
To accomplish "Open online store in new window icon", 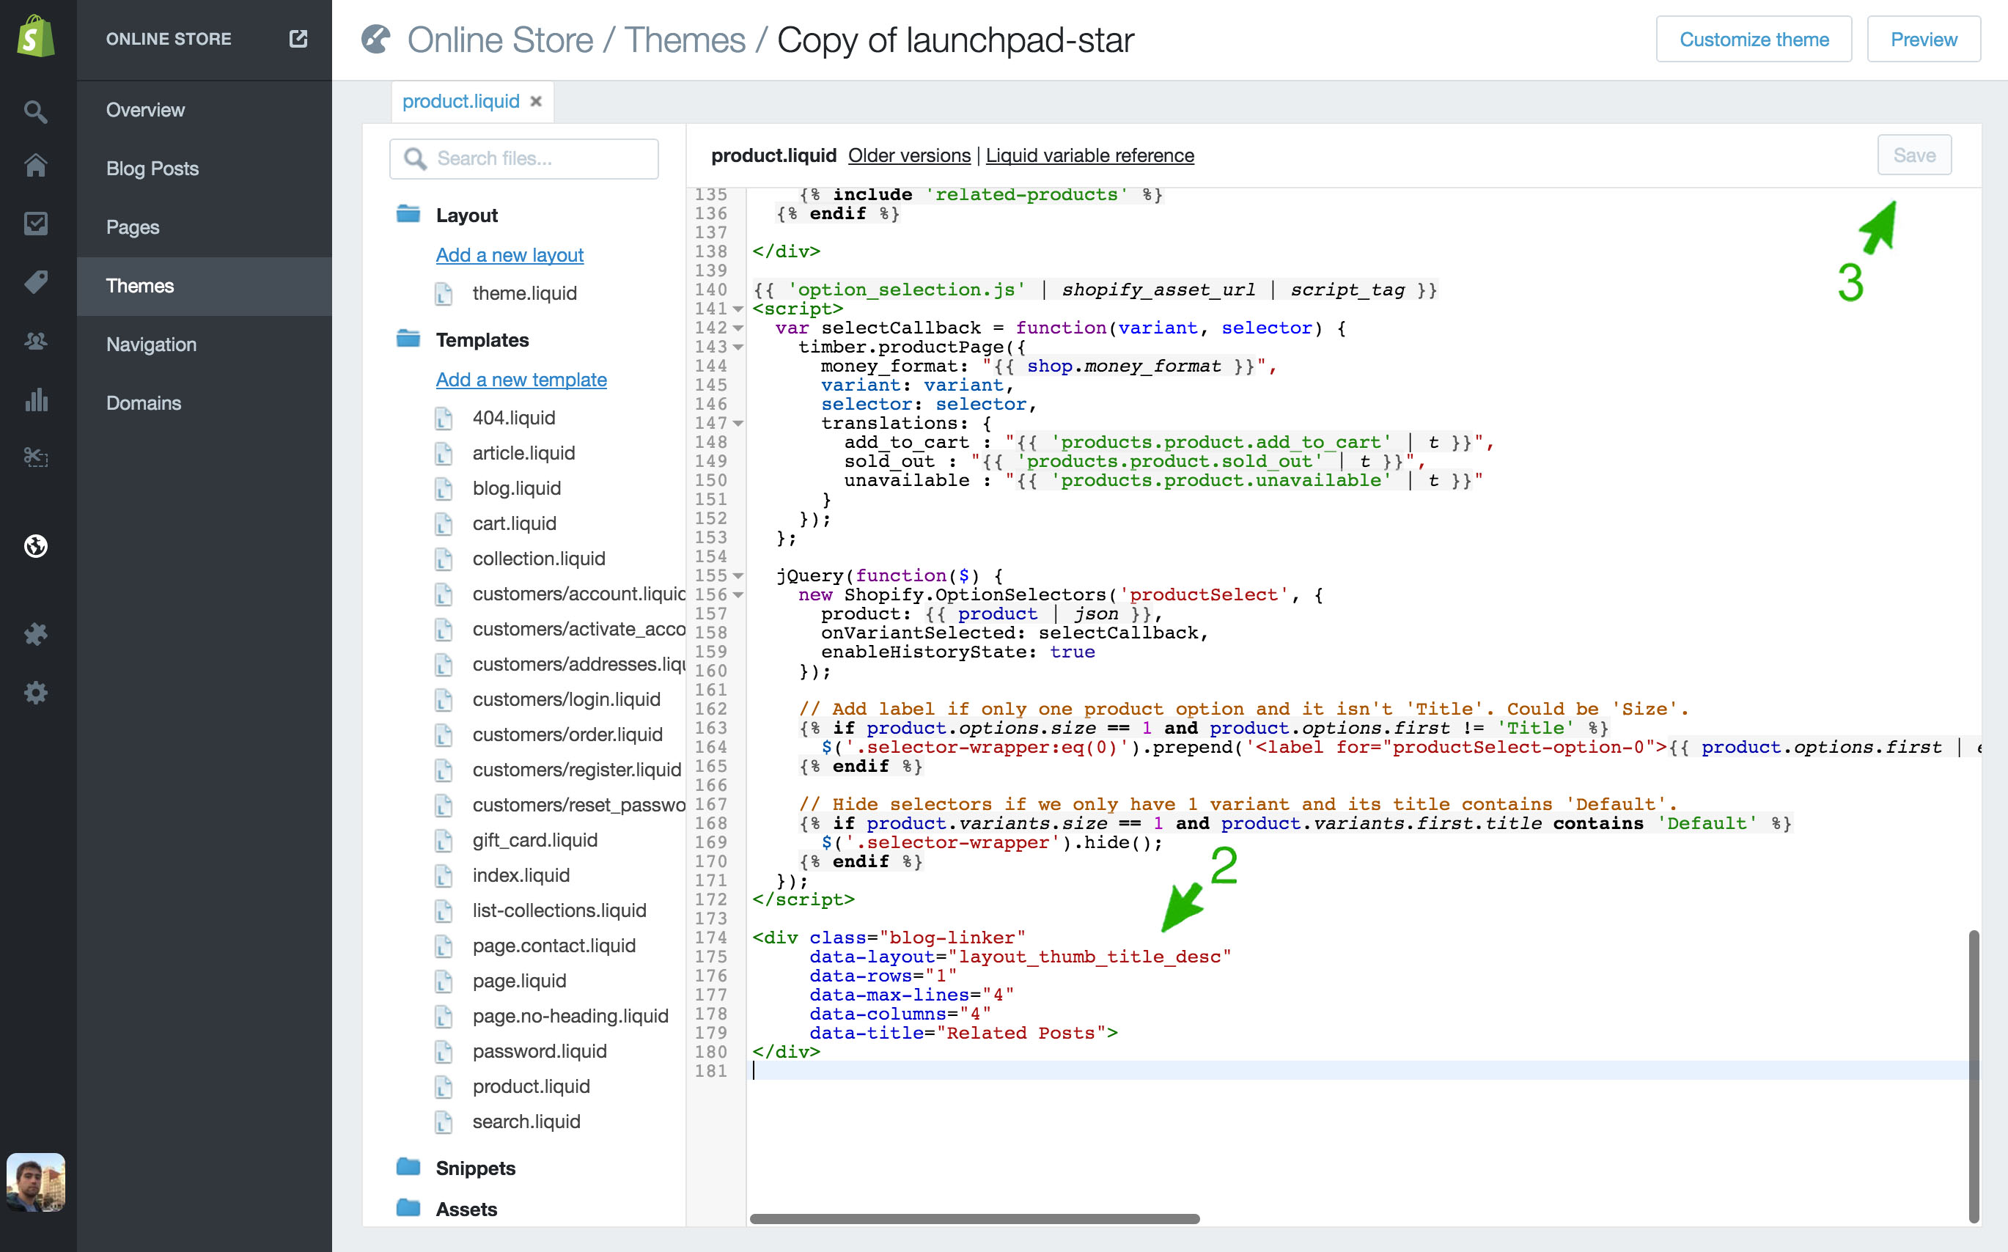I will tap(298, 39).
